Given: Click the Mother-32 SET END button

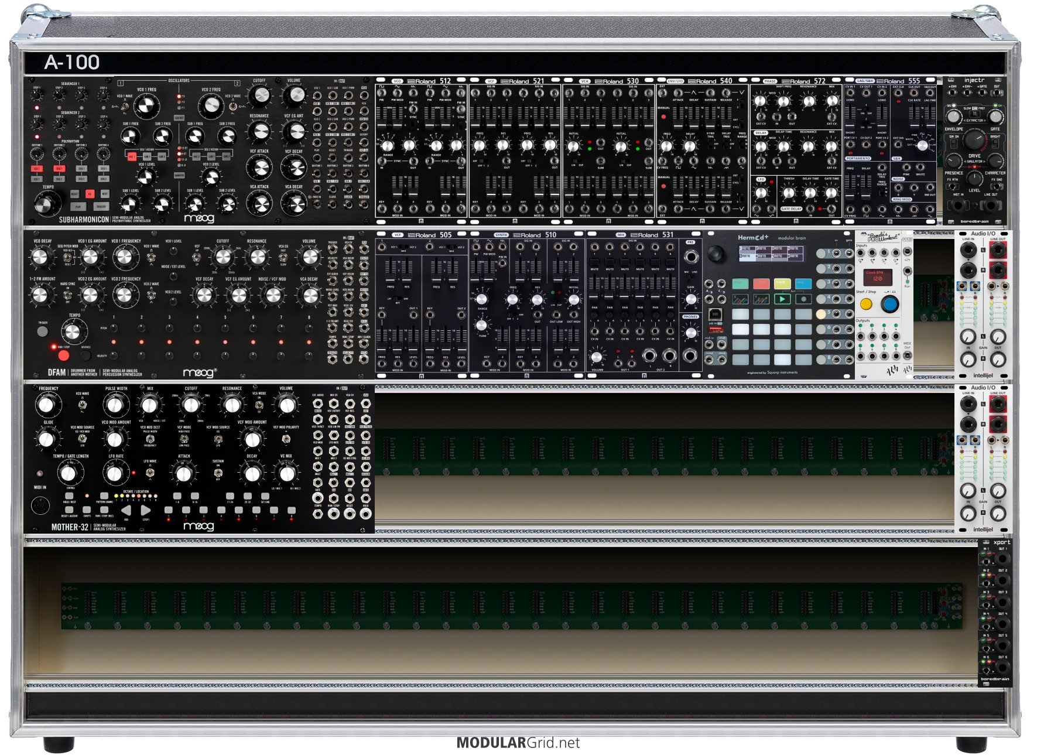Looking at the screenshot, I should [265, 496].
